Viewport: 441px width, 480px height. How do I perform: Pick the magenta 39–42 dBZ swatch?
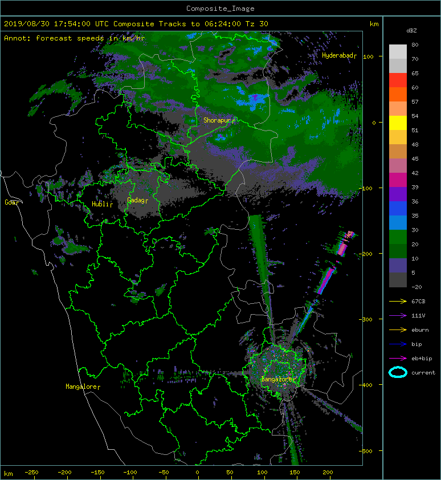[398, 180]
